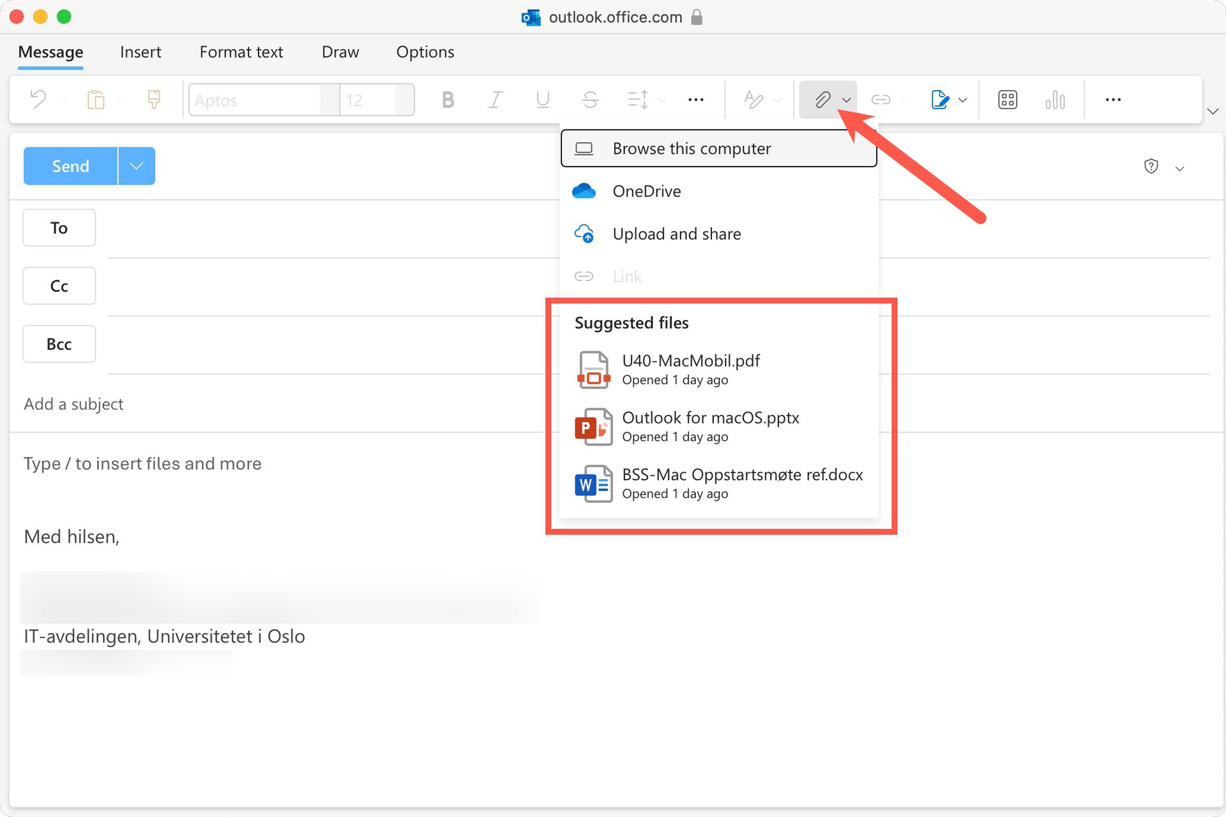Choose OneDrive from attach menu
Screen dimensions: 1226x817
click(x=718, y=191)
